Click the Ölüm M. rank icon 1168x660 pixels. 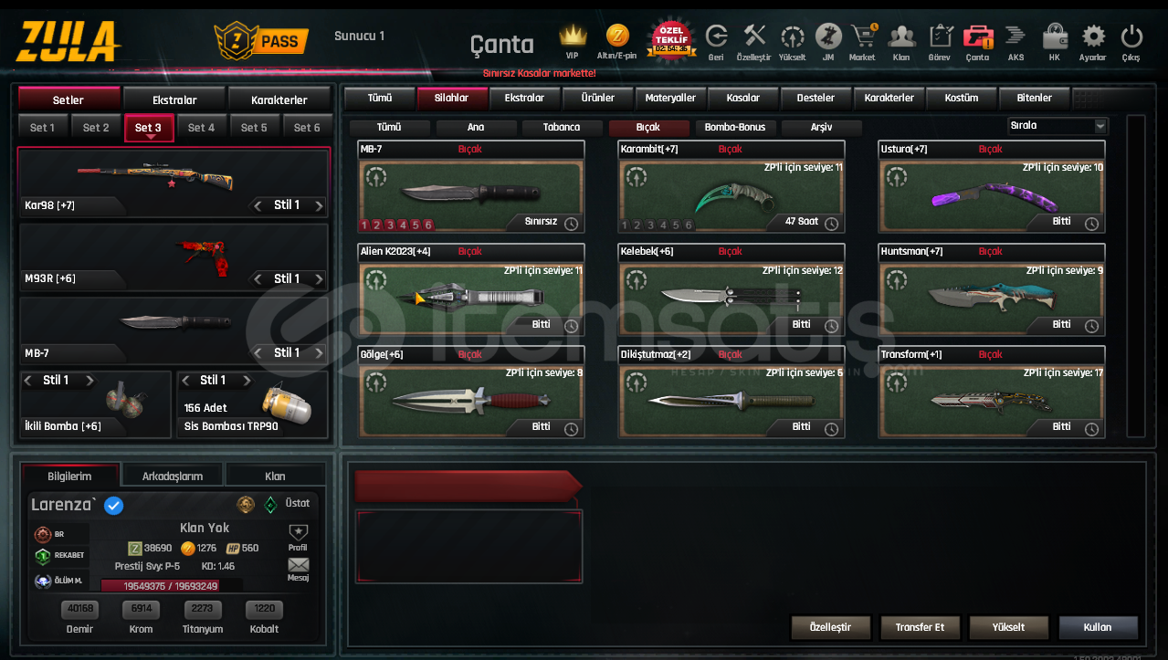43,581
